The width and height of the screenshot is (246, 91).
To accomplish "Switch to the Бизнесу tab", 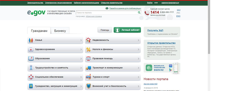I will pyautogui.click(x=60, y=31).
